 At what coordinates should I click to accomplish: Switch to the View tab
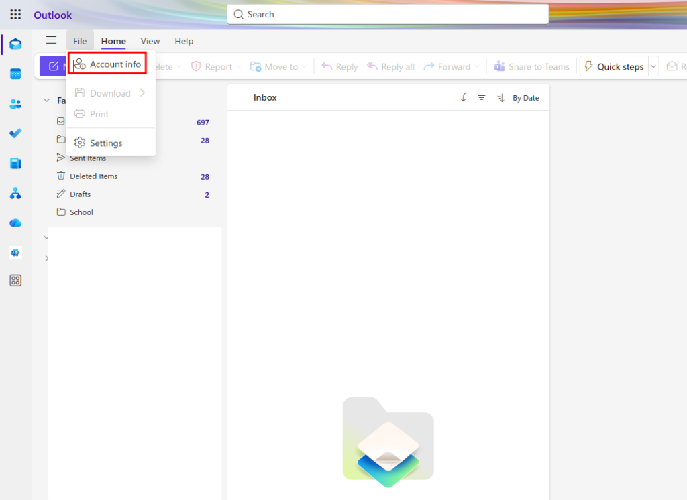(x=150, y=41)
